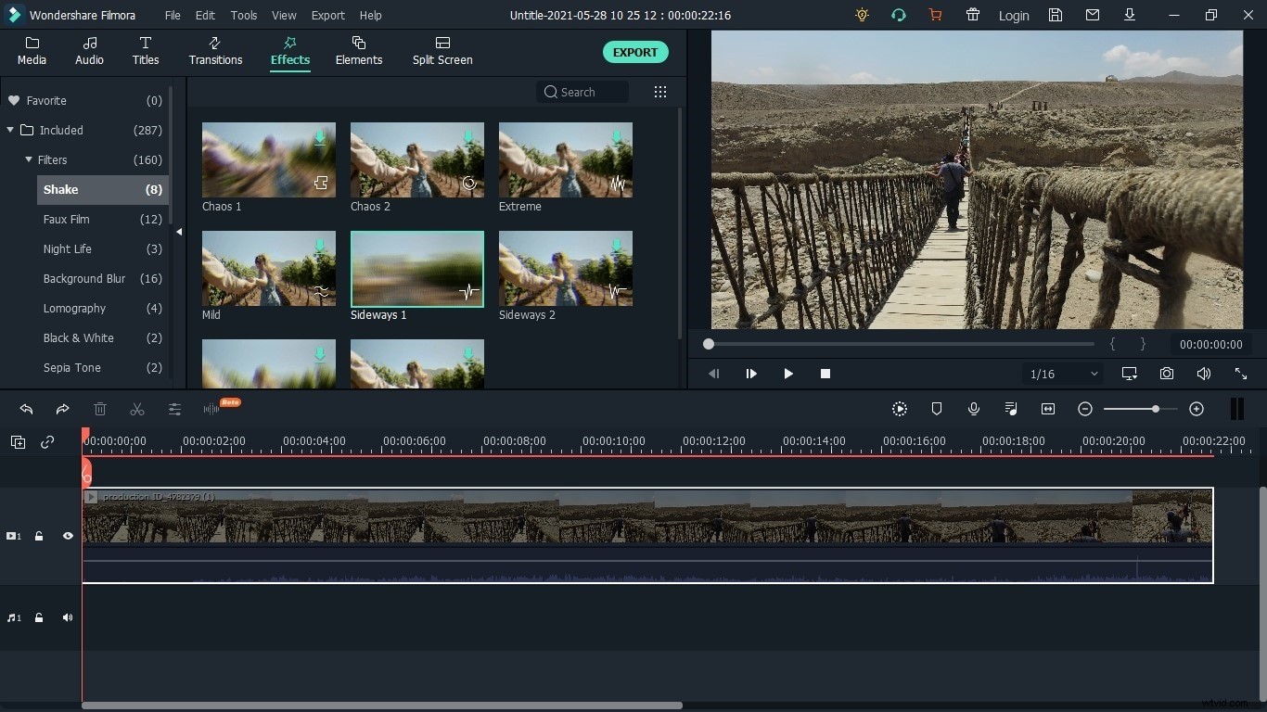Lock the video track with the padlock icon
This screenshot has width=1267, height=712.
[39, 536]
